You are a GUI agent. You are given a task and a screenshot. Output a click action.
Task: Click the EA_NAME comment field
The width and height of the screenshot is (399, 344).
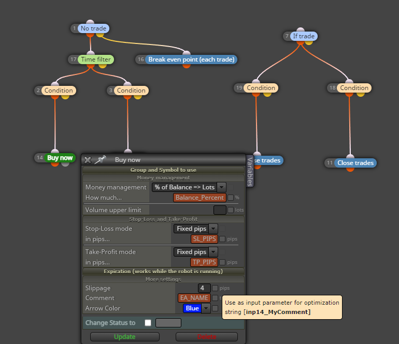click(x=194, y=298)
